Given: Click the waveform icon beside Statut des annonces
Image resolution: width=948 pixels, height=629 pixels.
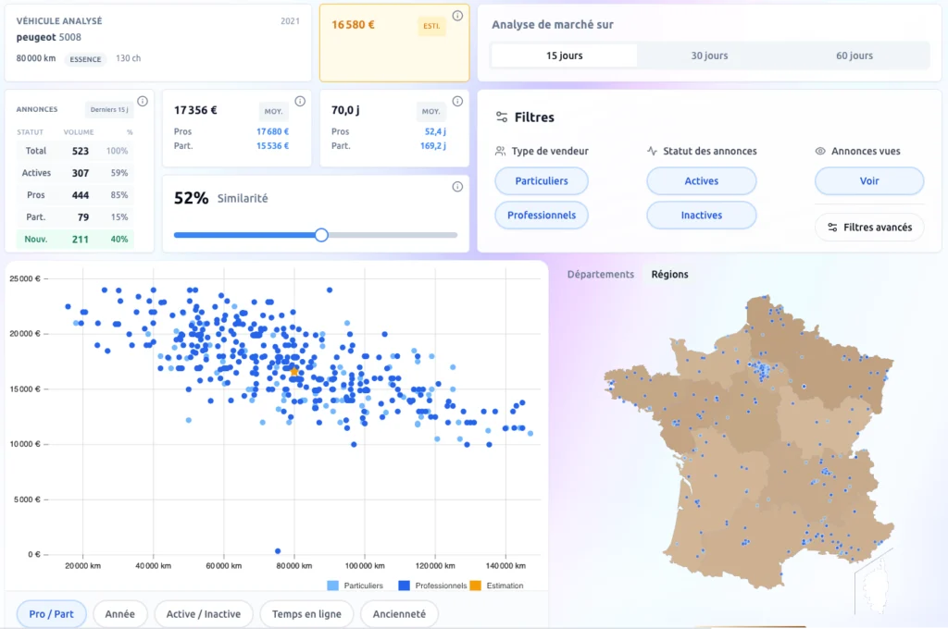Looking at the screenshot, I should (654, 151).
